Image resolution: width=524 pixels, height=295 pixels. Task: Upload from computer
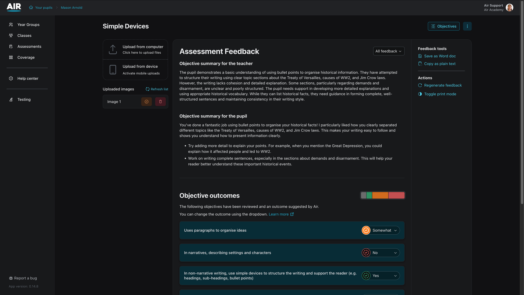pyautogui.click(x=135, y=50)
